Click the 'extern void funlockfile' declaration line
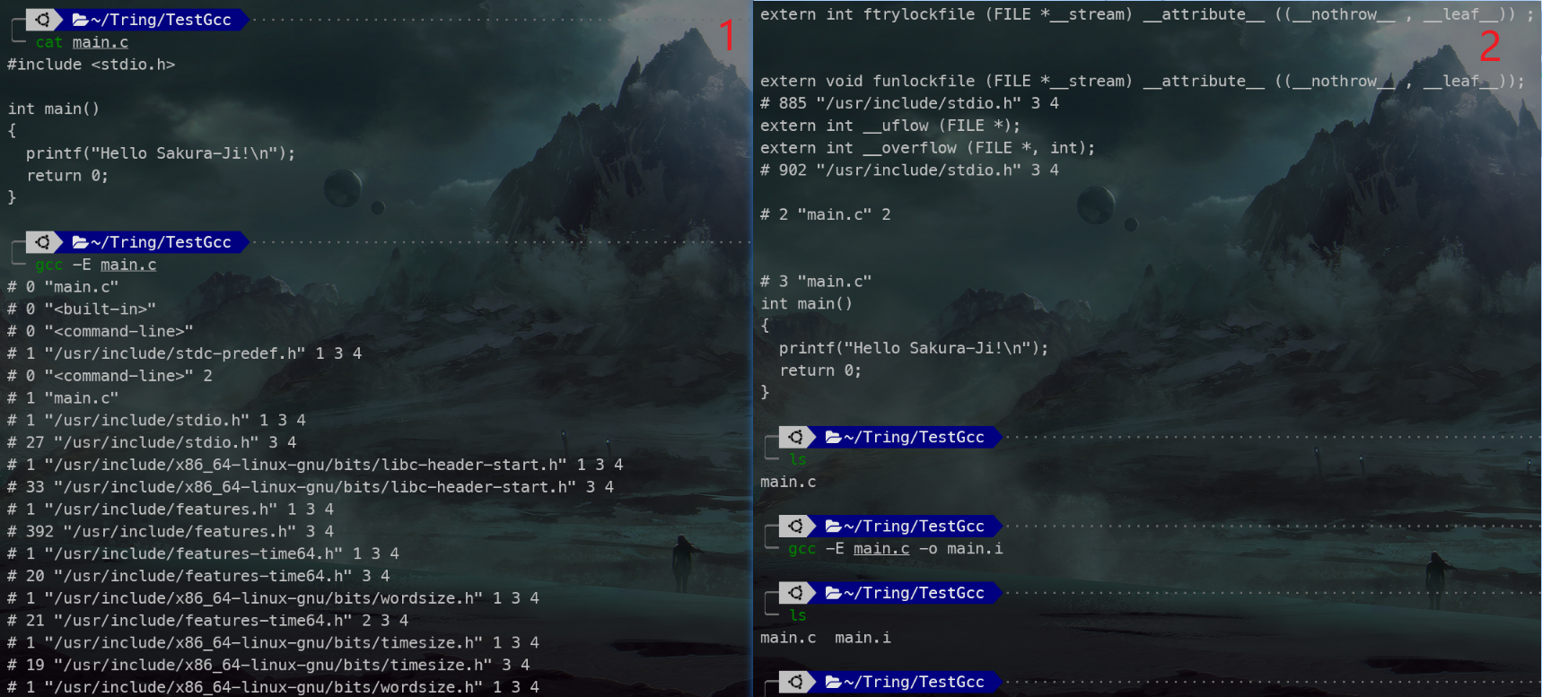This screenshot has width=1542, height=697. coord(1143,81)
